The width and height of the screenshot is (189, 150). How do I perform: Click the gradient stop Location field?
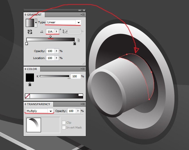(50, 58)
